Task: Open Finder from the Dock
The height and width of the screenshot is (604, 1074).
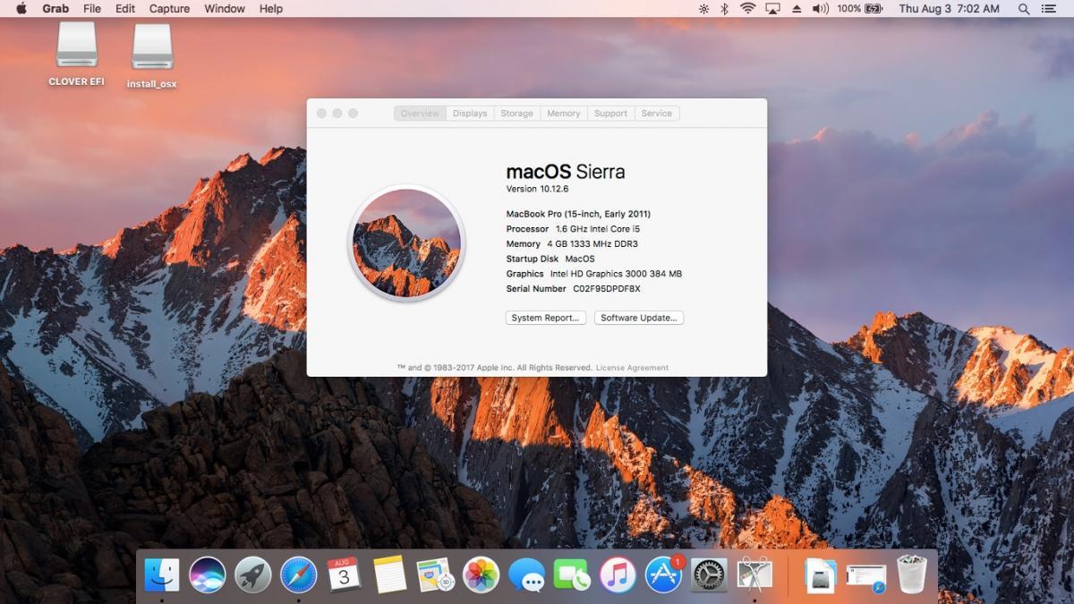Action: (162, 574)
